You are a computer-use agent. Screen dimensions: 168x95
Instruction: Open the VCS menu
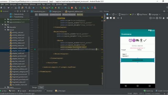pyautogui.click(x=53, y=4)
